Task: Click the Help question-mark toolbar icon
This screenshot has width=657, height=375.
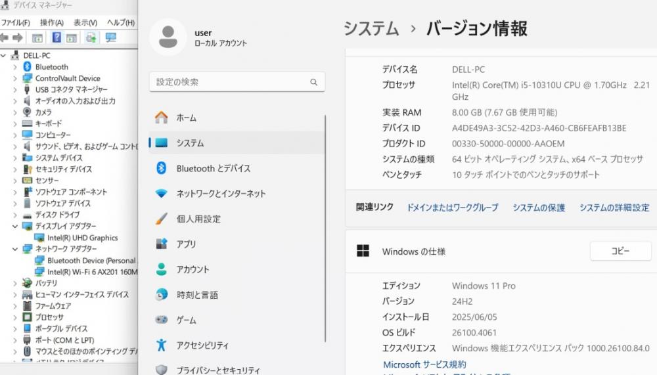Action: [x=56, y=37]
